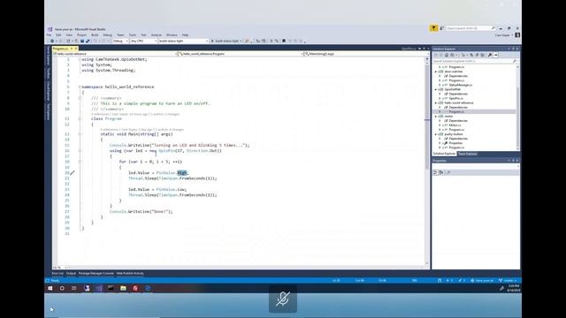
Task: Open the type navigation dropdown hello_world_reference.Program
Action: coord(241,54)
